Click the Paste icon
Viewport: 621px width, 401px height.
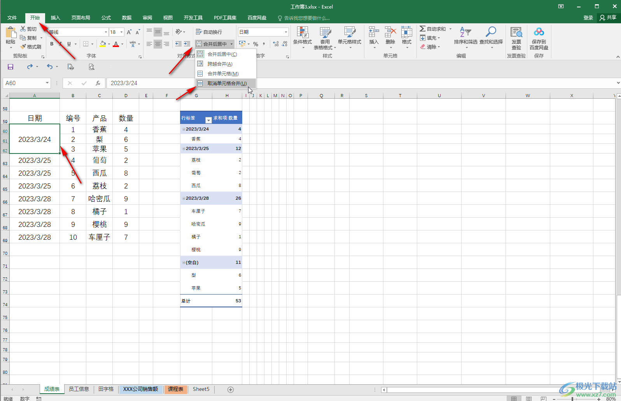[10, 33]
